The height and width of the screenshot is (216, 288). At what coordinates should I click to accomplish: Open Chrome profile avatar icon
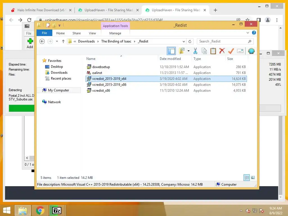tap(268, 20)
